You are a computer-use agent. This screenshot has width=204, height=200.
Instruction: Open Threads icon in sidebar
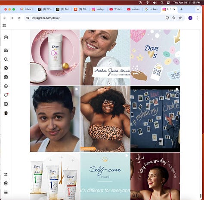6,183
